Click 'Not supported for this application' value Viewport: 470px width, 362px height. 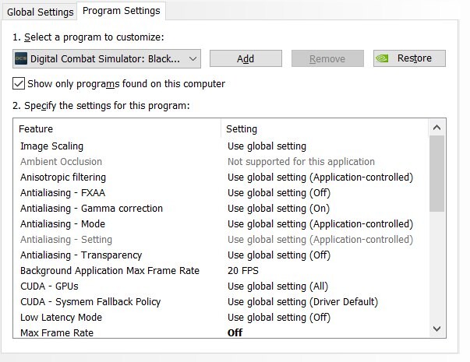301,162
